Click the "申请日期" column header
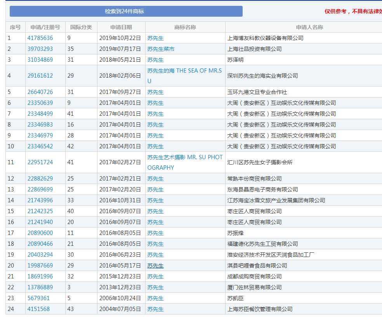The height and width of the screenshot is (318, 382). click(121, 27)
